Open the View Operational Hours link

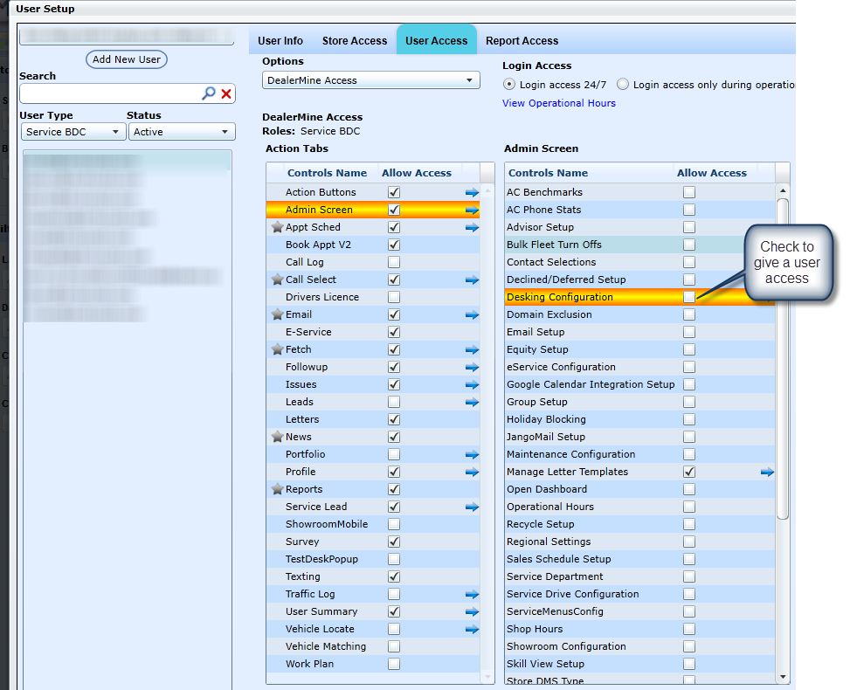tap(558, 103)
